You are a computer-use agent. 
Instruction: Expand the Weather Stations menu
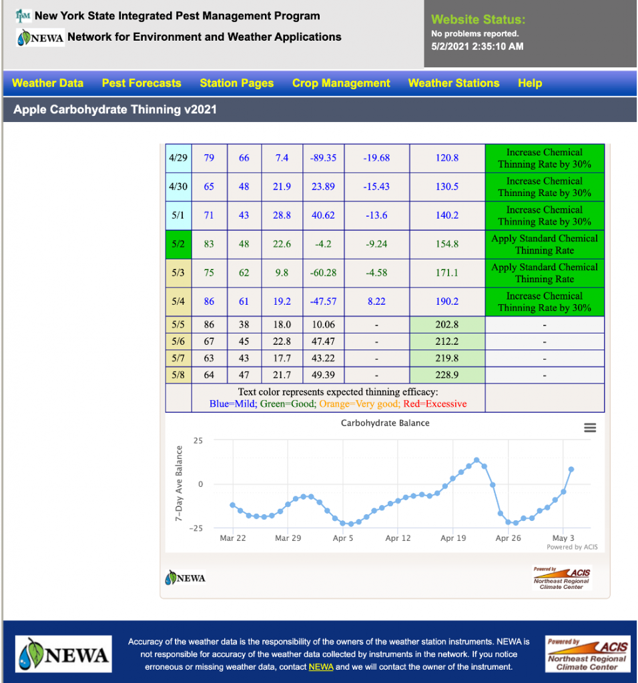coord(453,83)
